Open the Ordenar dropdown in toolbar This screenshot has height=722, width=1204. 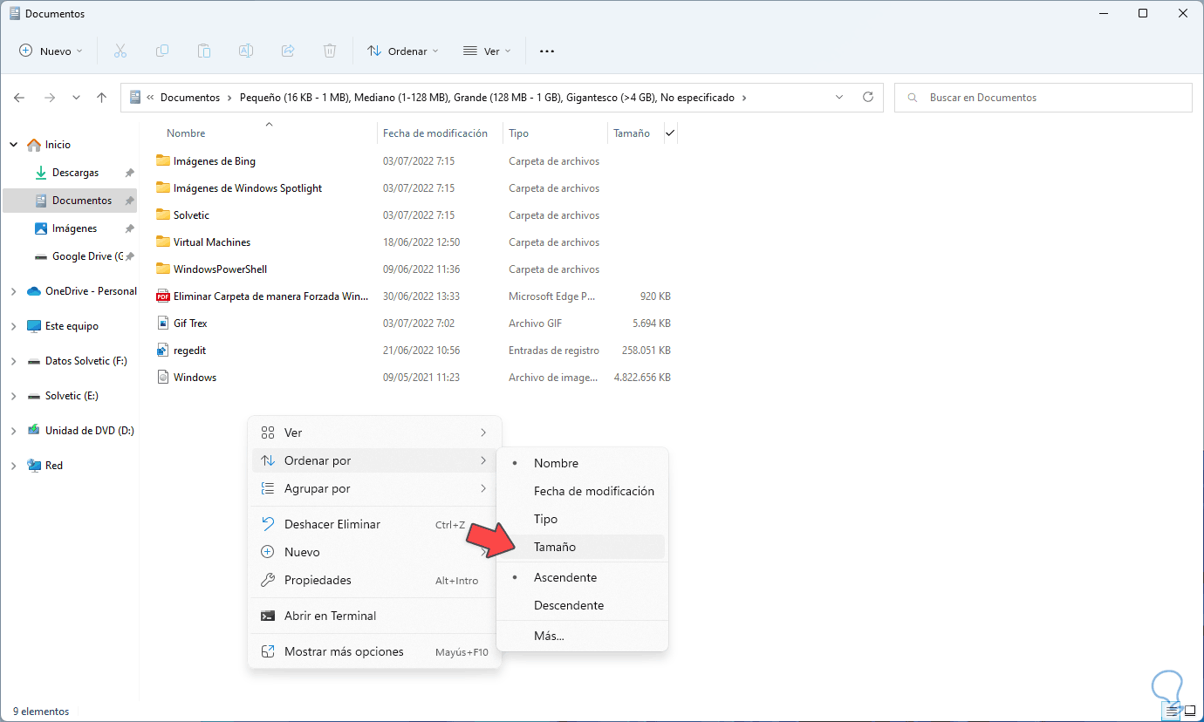click(x=403, y=51)
